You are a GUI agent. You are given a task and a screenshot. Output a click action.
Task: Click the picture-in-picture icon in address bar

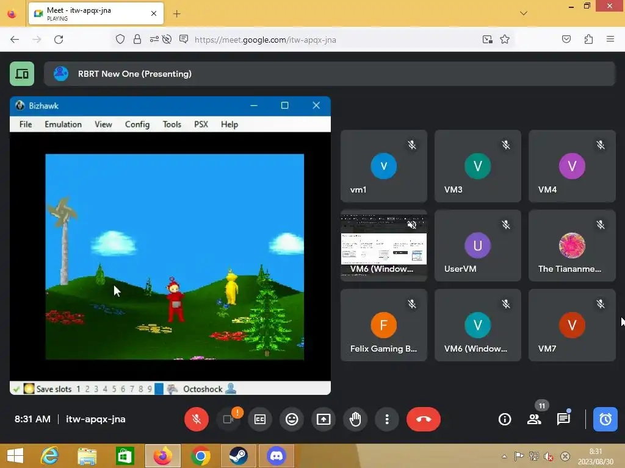tap(487, 40)
